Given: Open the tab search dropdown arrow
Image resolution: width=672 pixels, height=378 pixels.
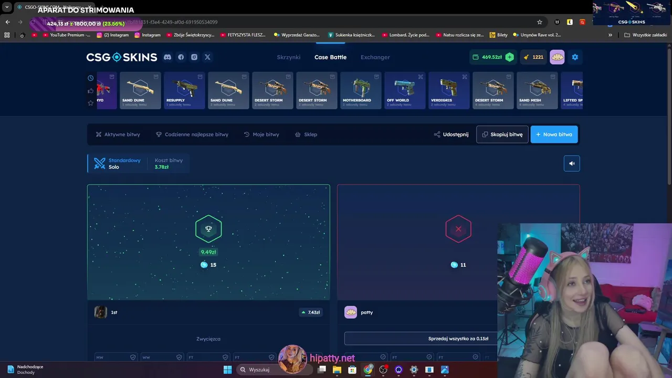Looking at the screenshot, I should 7,7.
